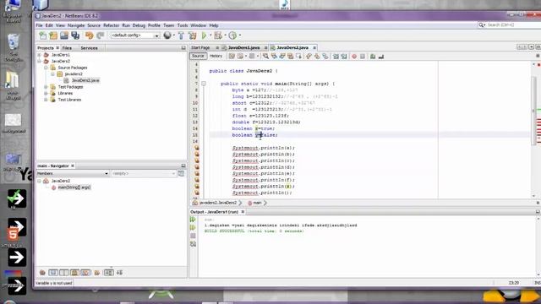
Task: Toggle Show Inherited Members in Navigator
Action: [x=42, y=273]
